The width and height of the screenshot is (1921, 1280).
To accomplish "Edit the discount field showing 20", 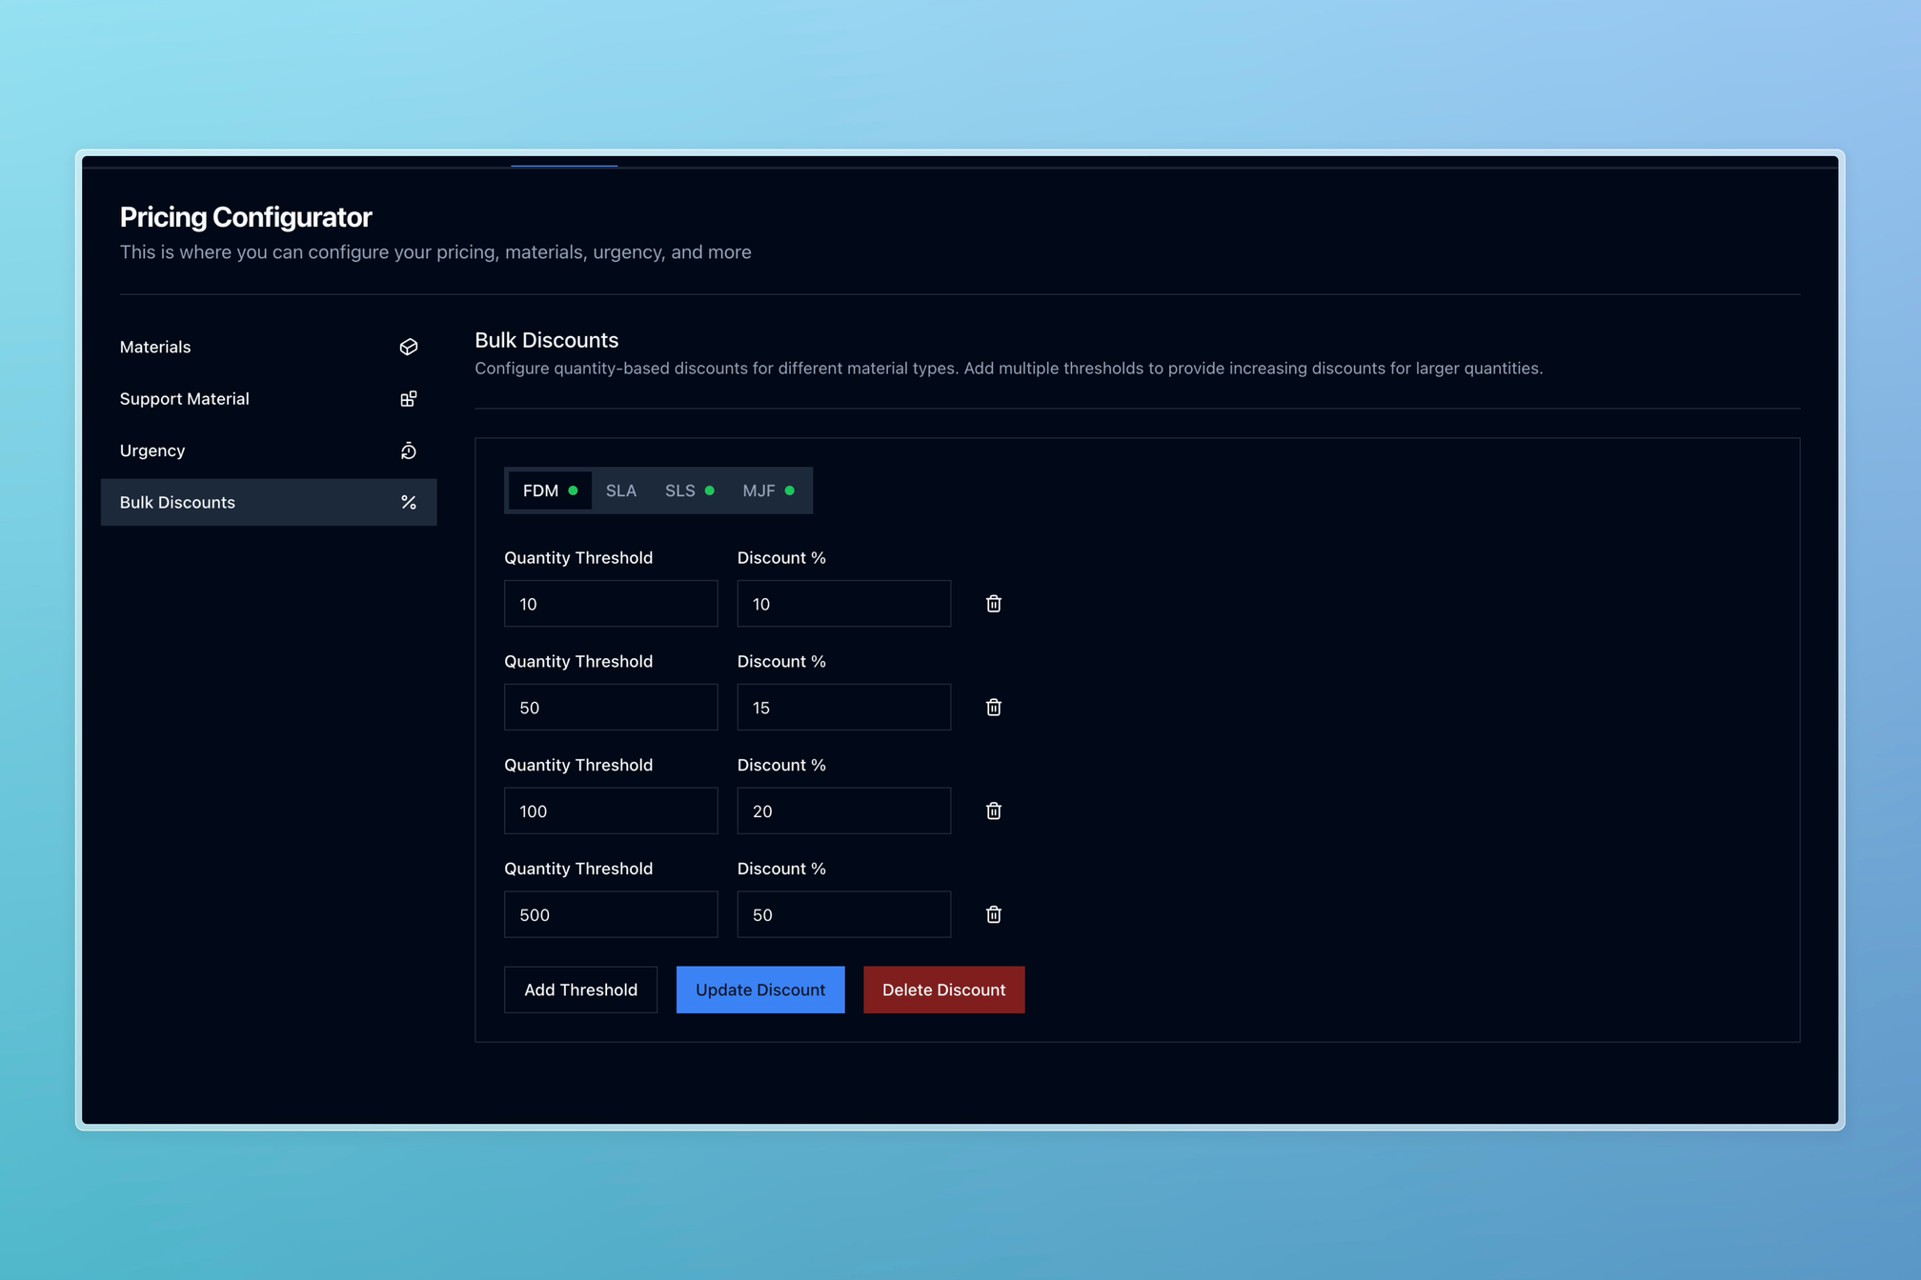I will [843, 810].
